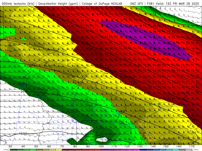The height and width of the screenshot is (151, 202).
Task: Click the '06Z GFS' model run label
Action: point(137,4)
